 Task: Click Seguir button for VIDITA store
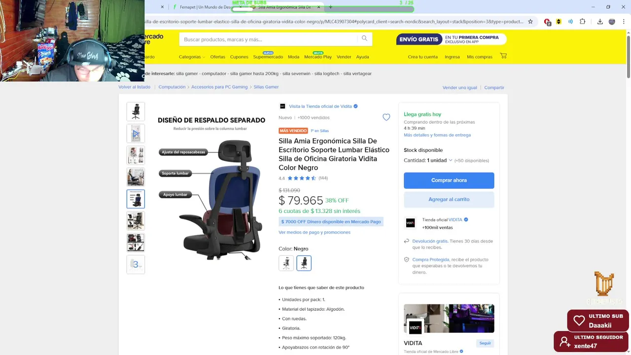[485, 343]
